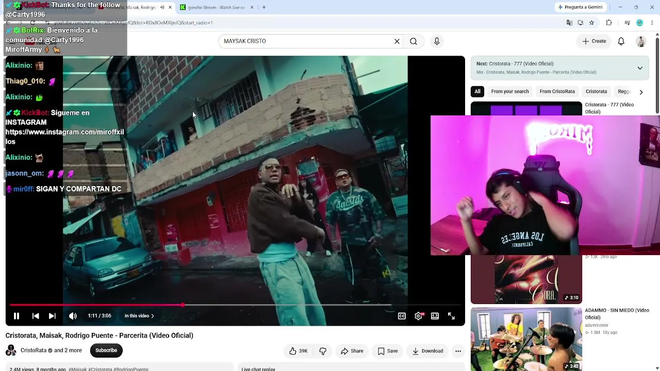Run the YouTube search
The image size is (660, 371).
[414, 41]
